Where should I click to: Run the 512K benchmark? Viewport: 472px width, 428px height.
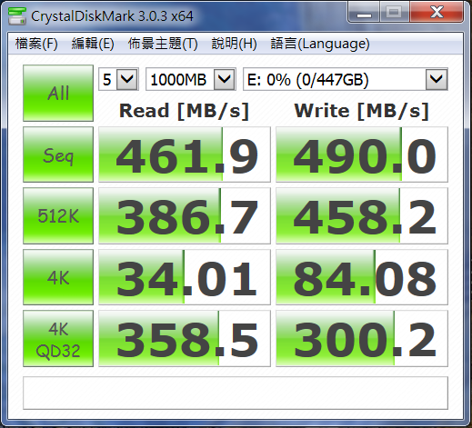(58, 215)
